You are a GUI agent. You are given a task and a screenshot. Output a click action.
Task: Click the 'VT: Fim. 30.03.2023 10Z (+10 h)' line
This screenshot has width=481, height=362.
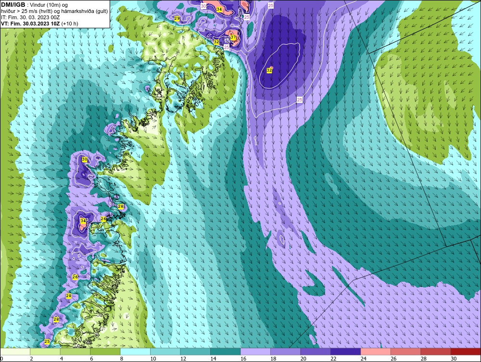pyautogui.click(x=39, y=24)
